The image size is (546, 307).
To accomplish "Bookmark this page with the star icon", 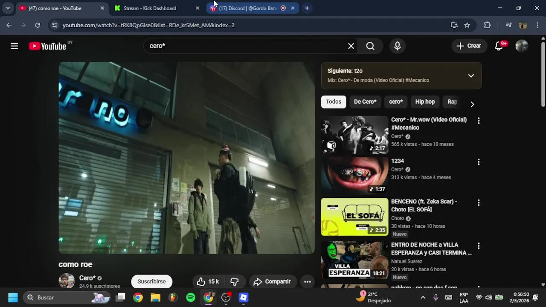I will (x=467, y=25).
